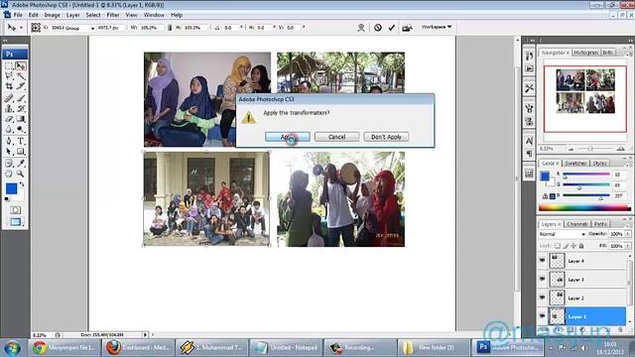Open the File menu

click(18, 15)
